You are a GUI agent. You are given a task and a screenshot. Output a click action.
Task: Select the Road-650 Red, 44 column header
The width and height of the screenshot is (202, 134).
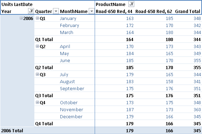(x=114, y=12)
